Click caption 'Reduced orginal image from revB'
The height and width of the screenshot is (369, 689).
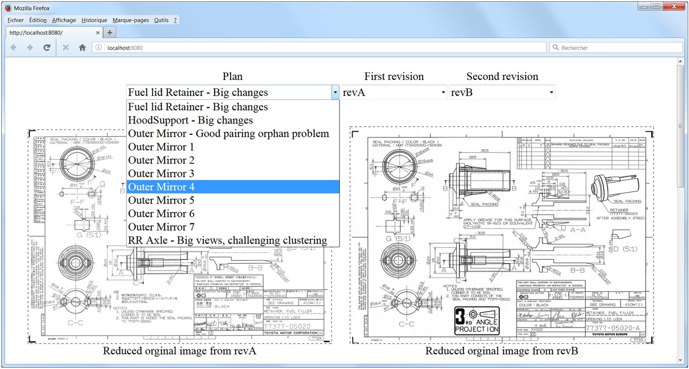click(502, 351)
